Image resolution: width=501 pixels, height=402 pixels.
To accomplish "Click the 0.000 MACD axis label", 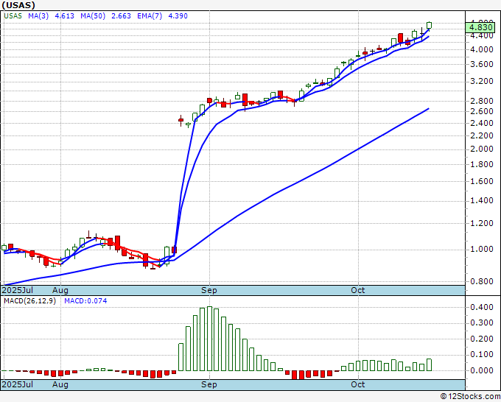I will pos(482,370).
